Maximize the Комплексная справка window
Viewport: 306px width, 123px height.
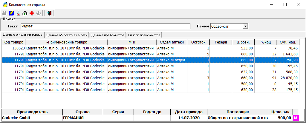pos(285,4)
